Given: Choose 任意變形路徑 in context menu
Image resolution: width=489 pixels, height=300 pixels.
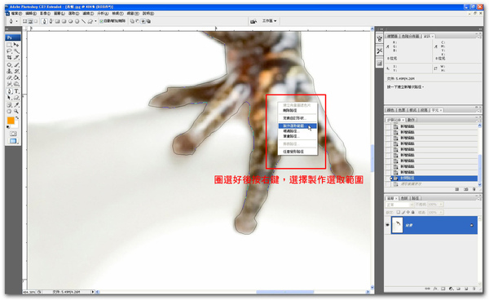Looking at the screenshot, I should point(293,152).
